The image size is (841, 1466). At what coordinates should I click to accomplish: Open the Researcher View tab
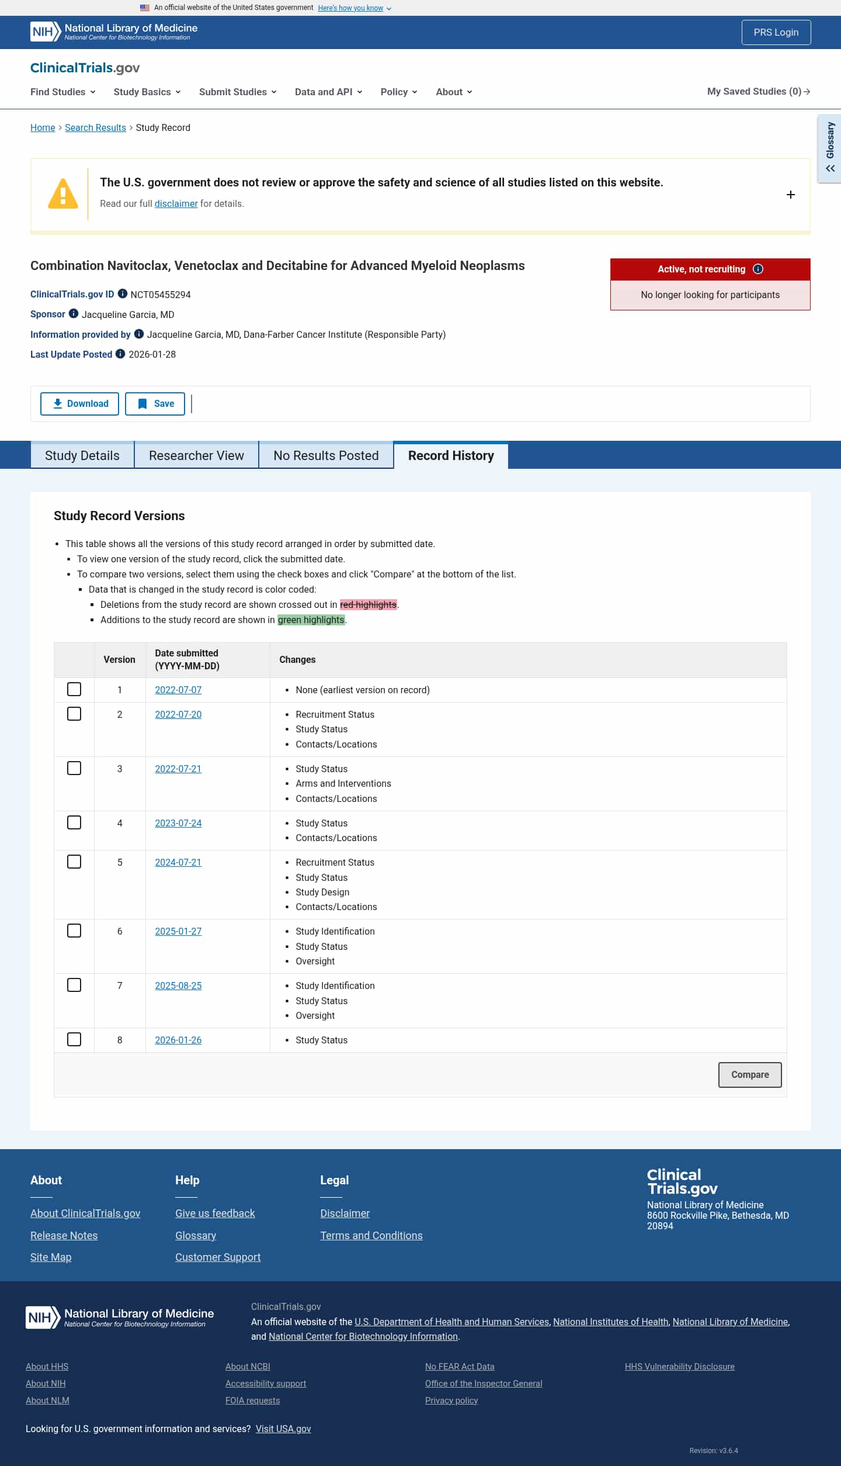tap(196, 455)
